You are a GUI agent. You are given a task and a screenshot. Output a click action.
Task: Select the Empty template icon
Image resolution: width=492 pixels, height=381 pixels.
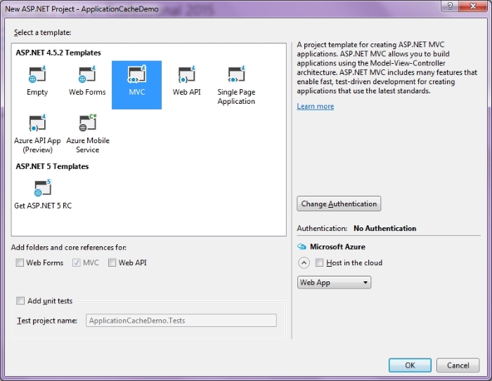(37, 74)
